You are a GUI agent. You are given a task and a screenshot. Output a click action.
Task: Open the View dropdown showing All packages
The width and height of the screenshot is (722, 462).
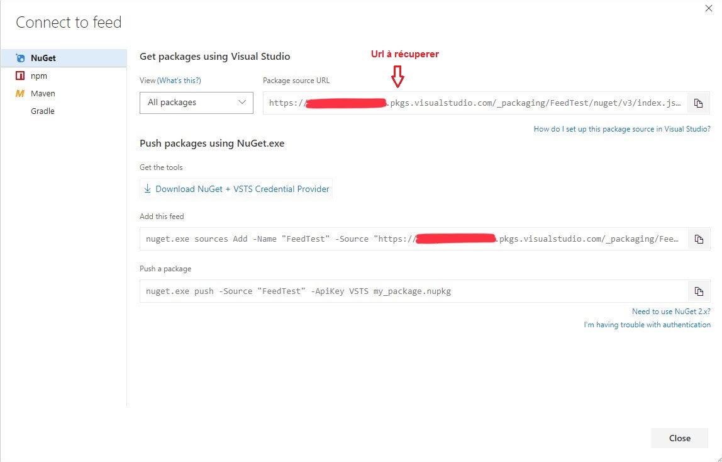pos(196,103)
